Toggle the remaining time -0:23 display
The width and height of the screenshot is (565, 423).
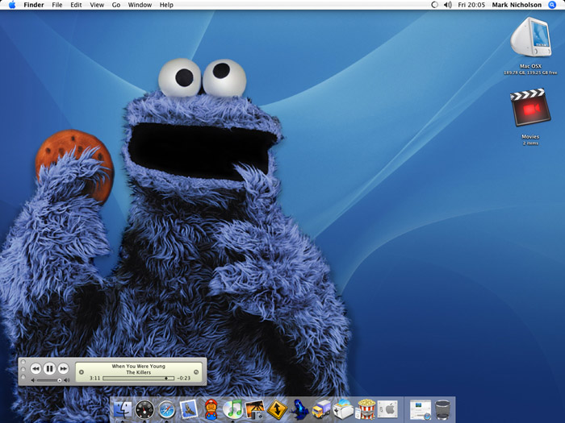[184, 379]
